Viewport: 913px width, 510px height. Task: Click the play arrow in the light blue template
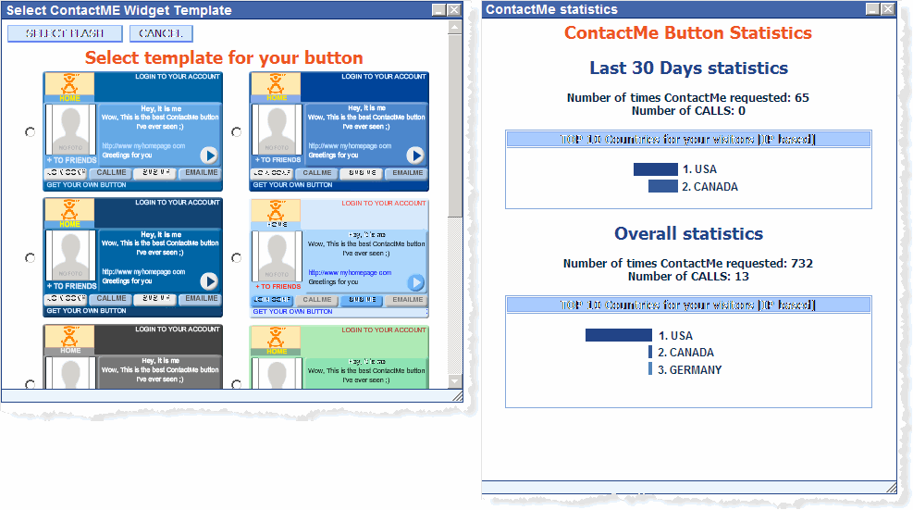point(415,282)
